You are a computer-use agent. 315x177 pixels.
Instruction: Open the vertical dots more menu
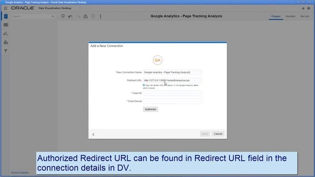(x=100, y=16)
